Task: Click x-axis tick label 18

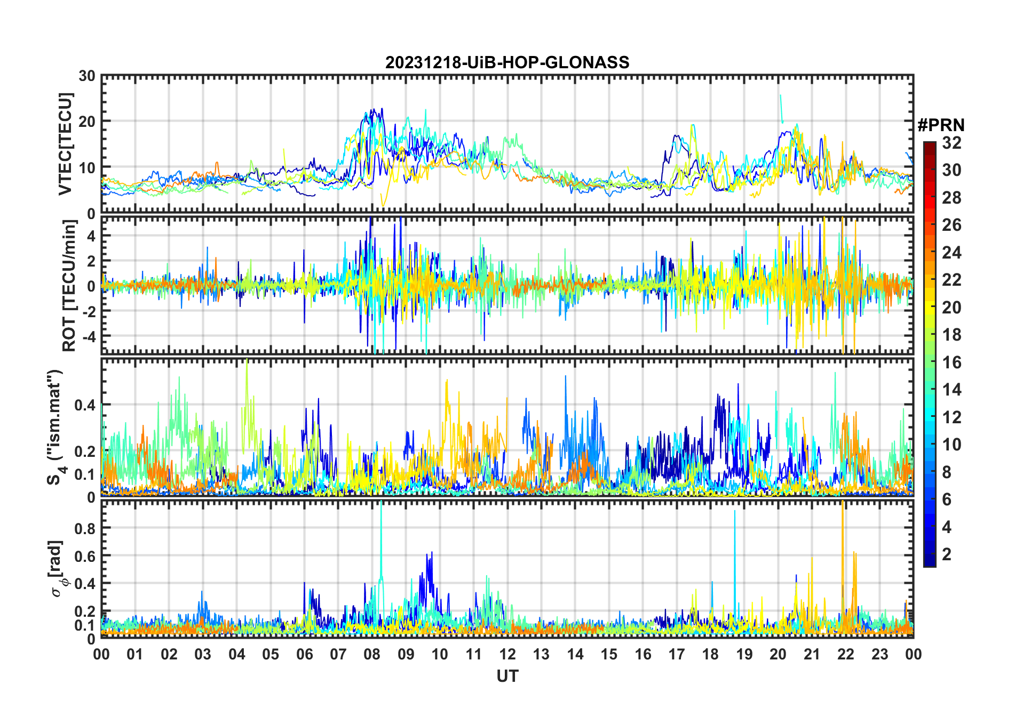Action: point(710,654)
